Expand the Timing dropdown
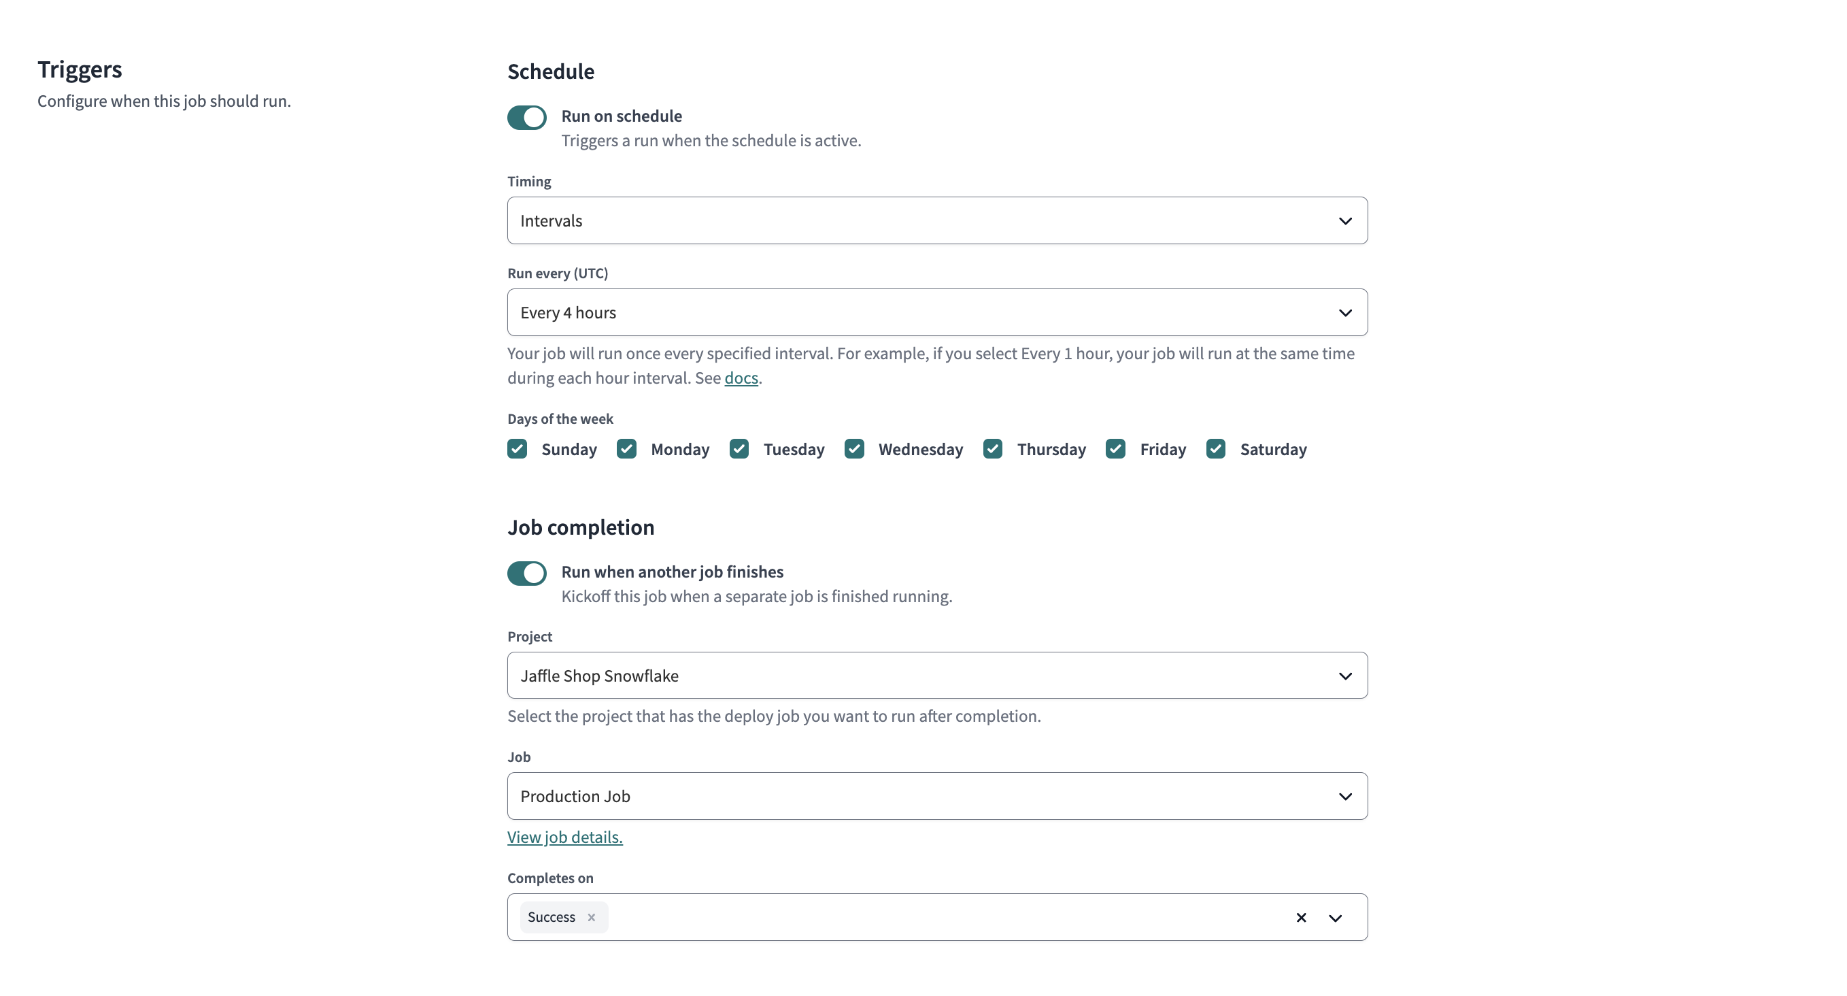 click(938, 220)
